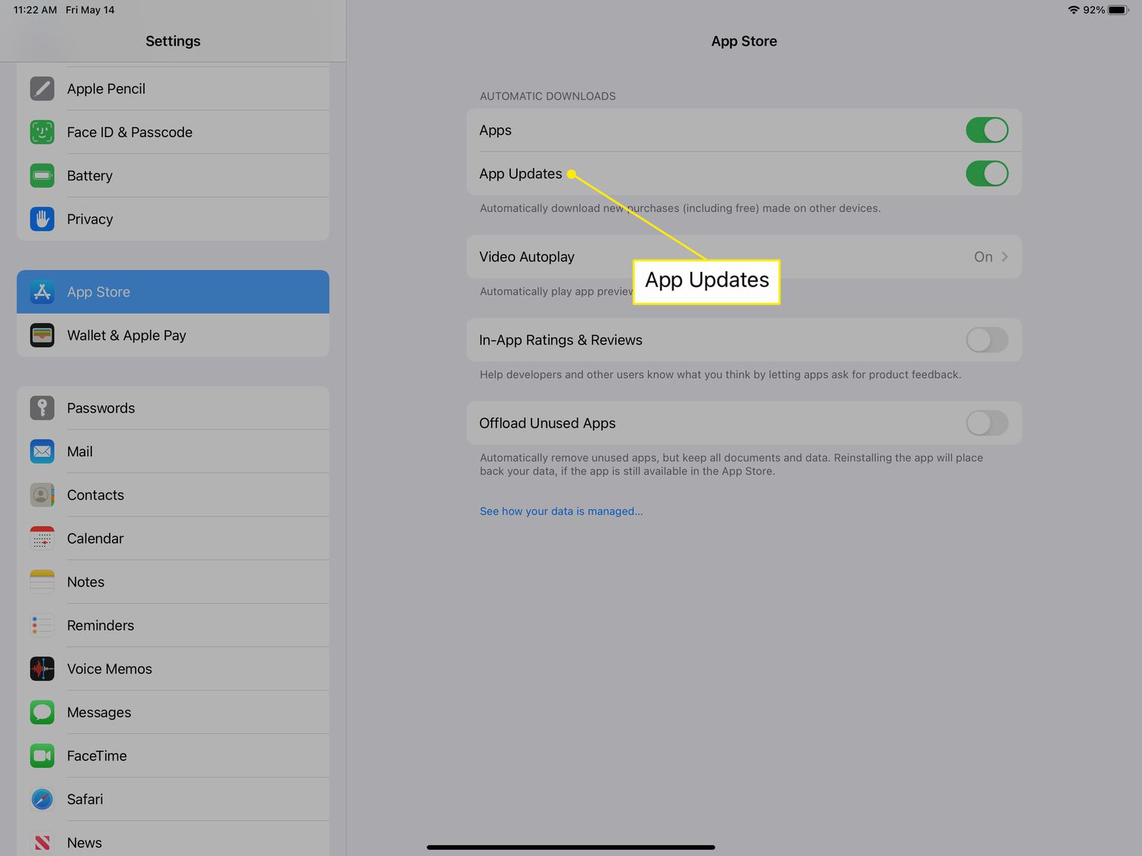
Task: Tap the Apple Pencil icon in sidebar
Action: [42, 88]
